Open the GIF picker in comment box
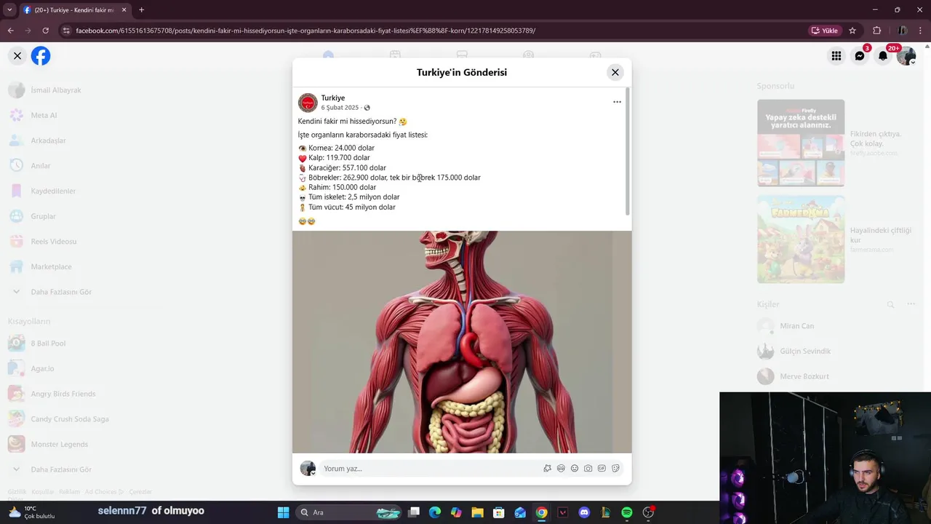The image size is (931, 524). (x=602, y=469)
